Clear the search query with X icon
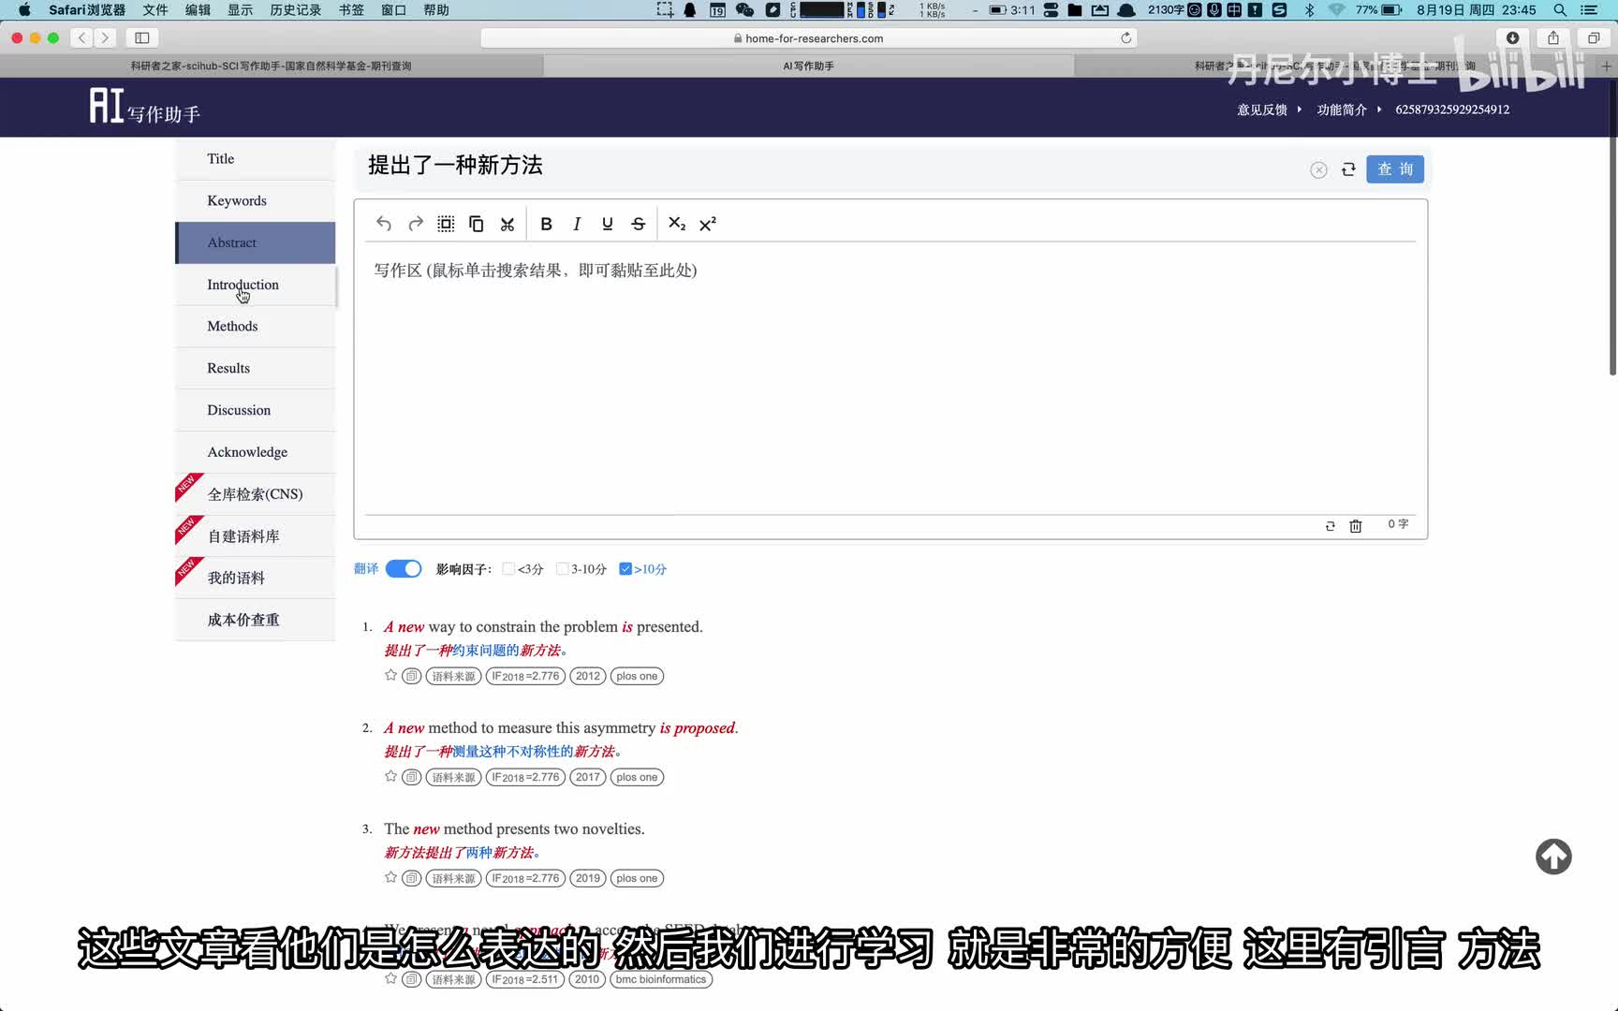Image resolution: width=1618 pixels, height=1011 pixels. click(x=1318, y=169)
